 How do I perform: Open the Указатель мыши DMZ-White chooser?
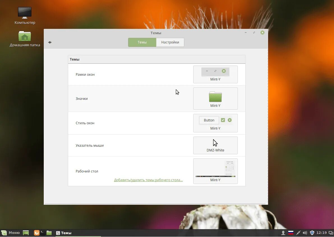coord(215,145)
